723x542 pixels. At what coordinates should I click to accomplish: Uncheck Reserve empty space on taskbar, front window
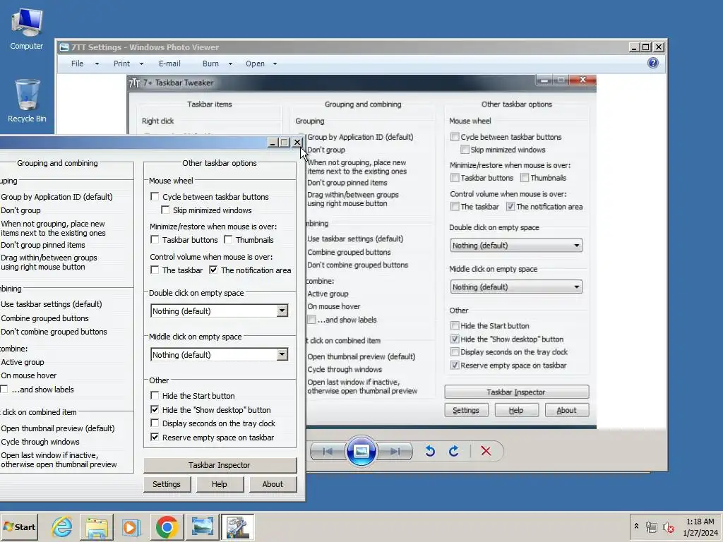point(155,438)
